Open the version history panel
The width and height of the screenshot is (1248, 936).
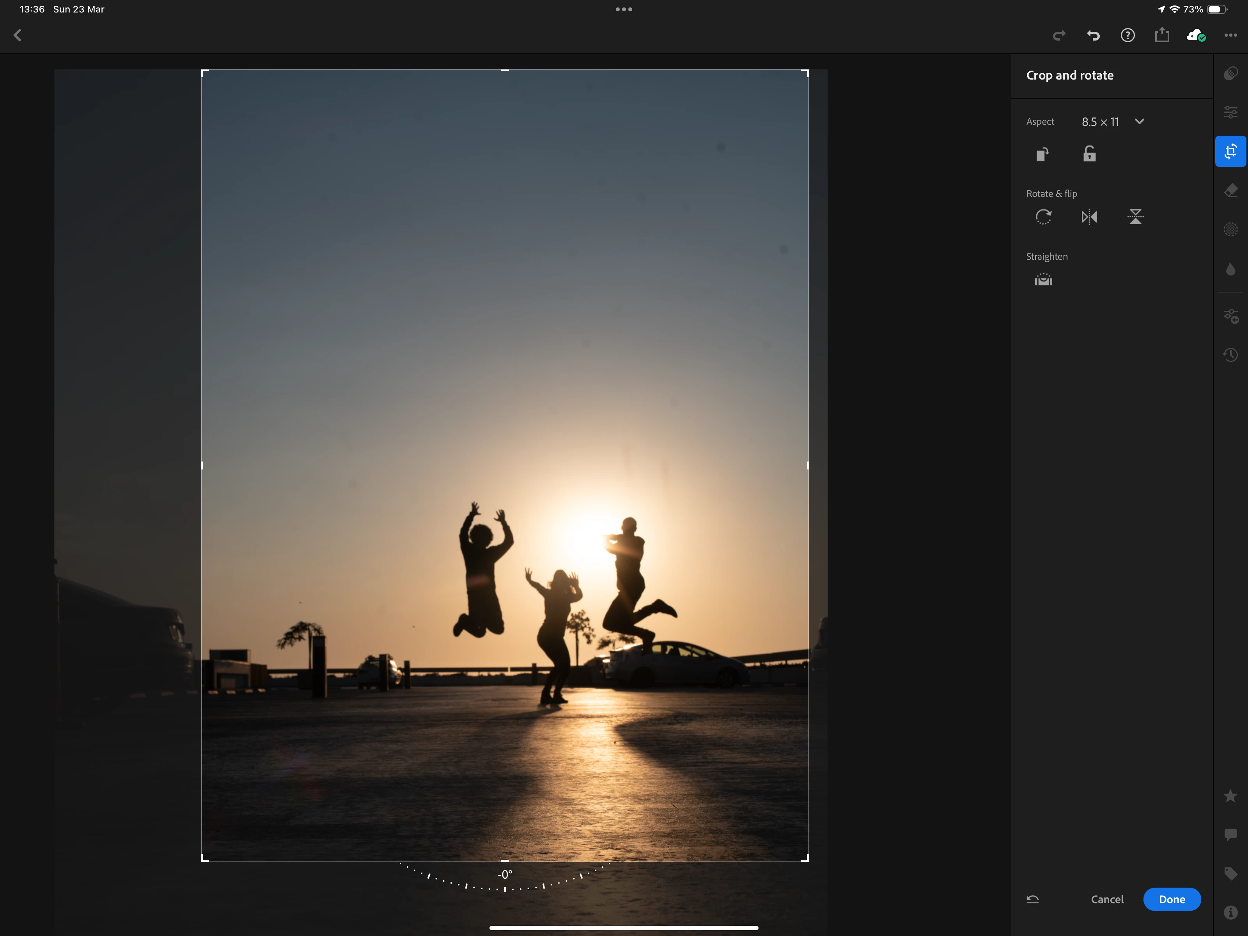pos(1230,355)
